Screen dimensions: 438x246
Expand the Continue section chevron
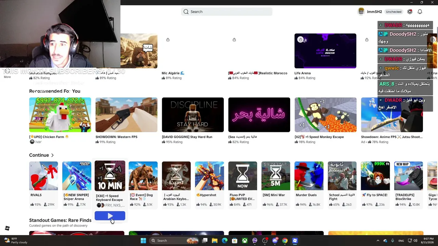point(52,155)
